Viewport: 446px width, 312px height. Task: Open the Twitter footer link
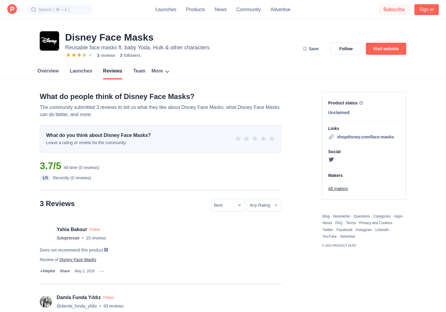coord(328,230)
